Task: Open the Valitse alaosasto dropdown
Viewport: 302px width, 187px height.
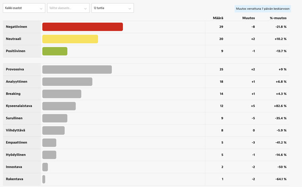Action: [x=68, y=8]
